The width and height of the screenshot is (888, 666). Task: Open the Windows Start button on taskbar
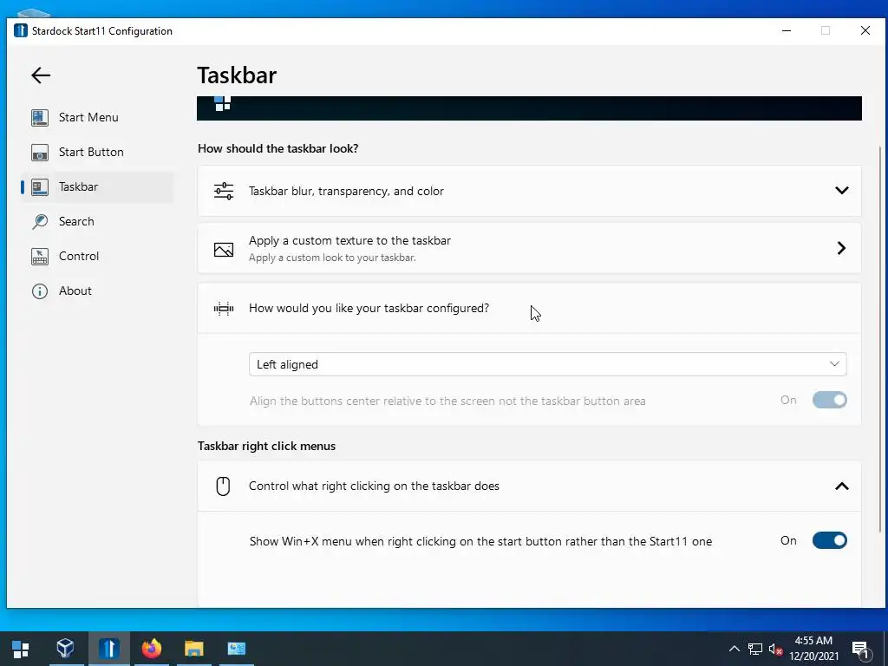21,649
